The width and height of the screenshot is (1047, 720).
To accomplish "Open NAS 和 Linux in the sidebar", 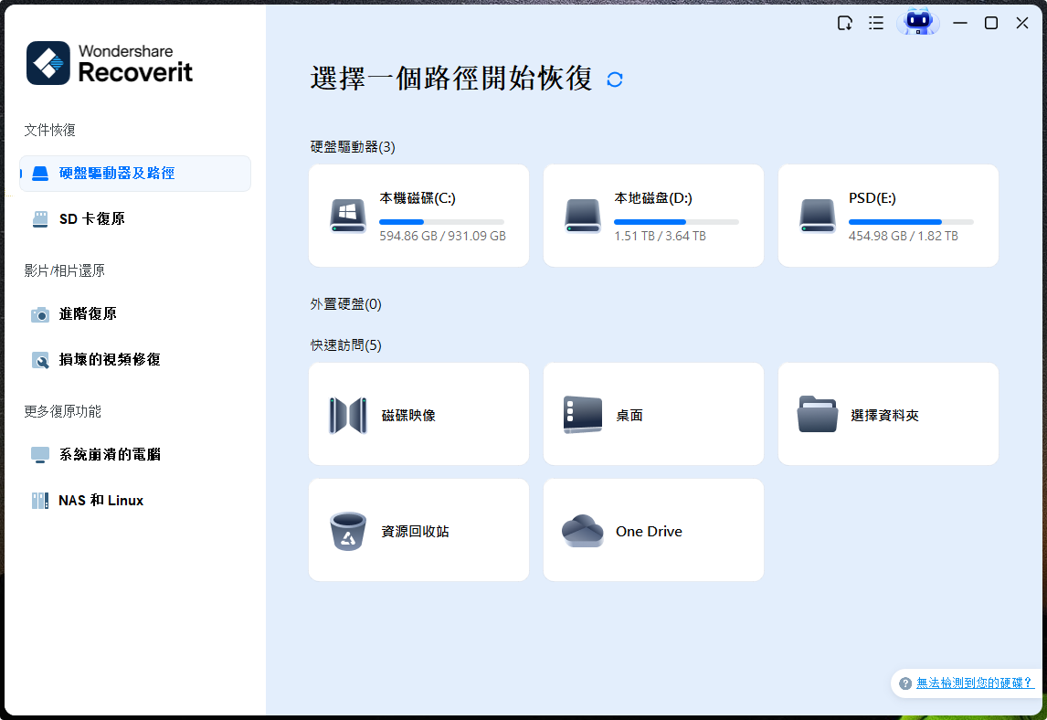I will click(x=135, y=501).
